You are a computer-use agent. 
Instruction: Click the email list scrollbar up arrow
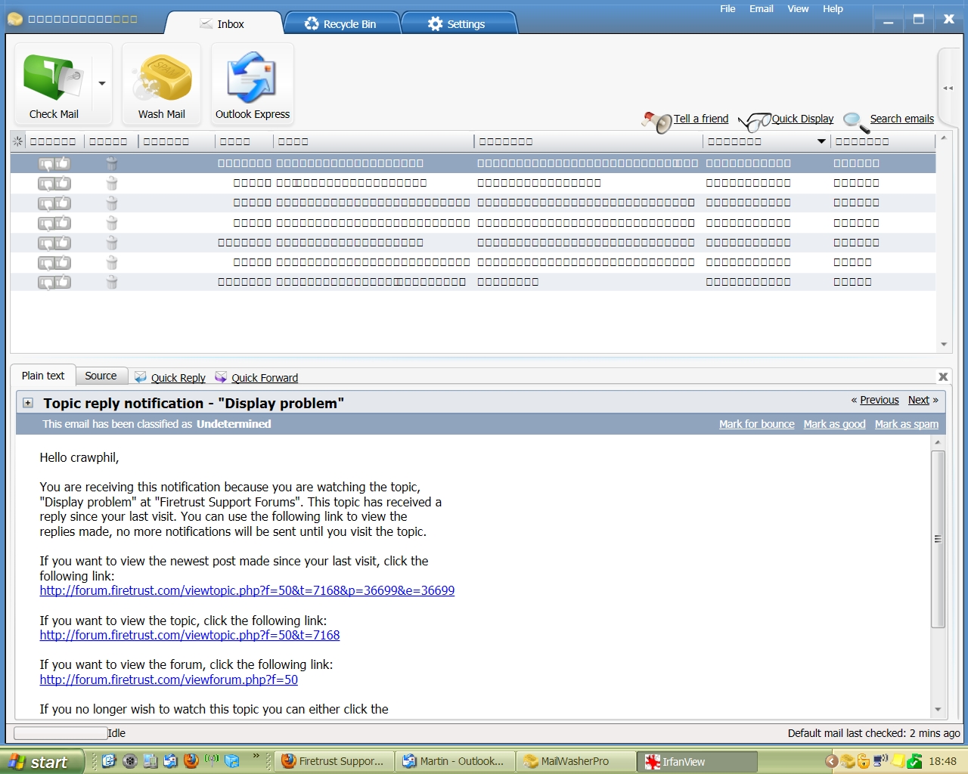tap(944, 139)
